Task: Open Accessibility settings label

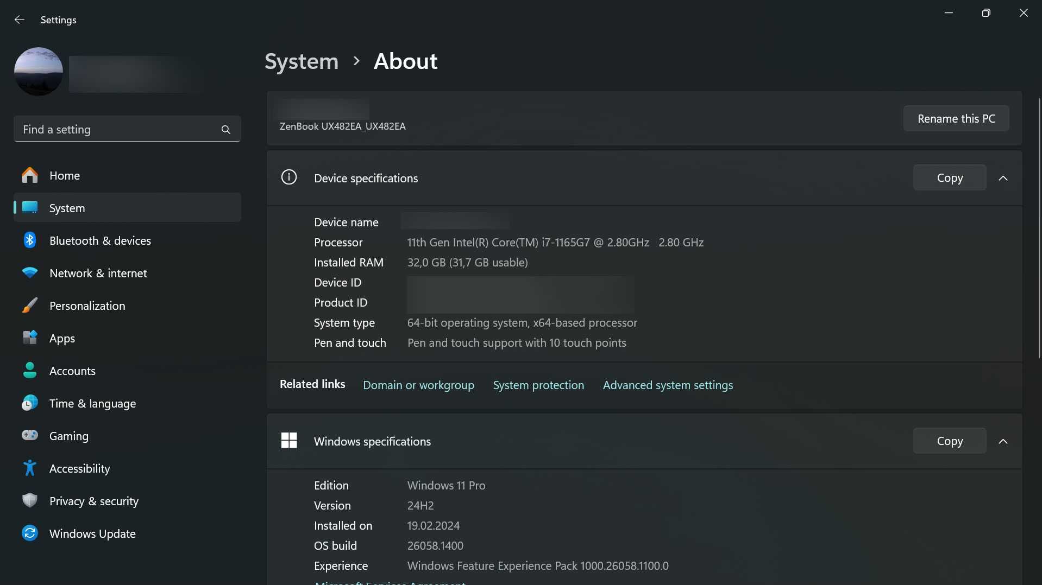Action: [79, 468]
